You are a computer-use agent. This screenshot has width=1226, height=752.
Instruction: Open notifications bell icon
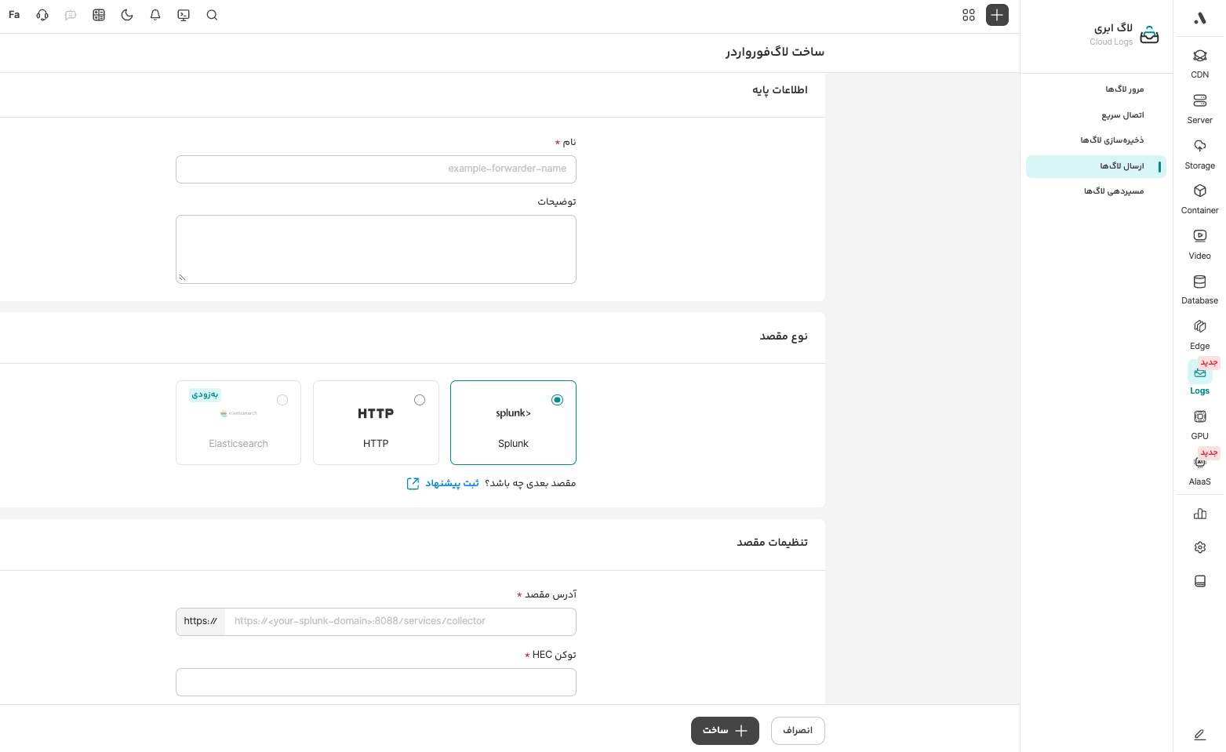pos(155,15)
